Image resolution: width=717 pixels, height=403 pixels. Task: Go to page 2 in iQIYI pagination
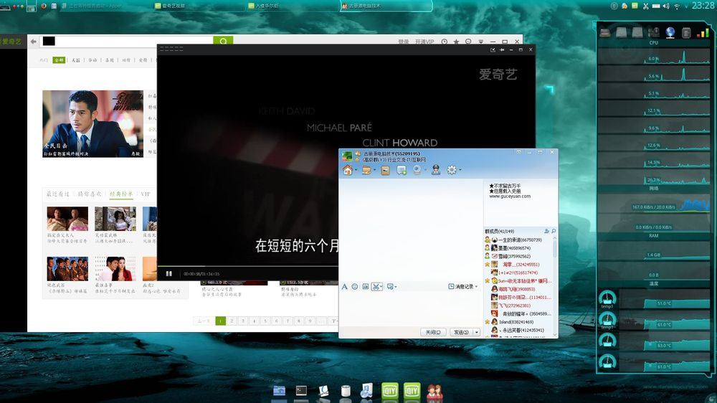[x=232, y=321]
